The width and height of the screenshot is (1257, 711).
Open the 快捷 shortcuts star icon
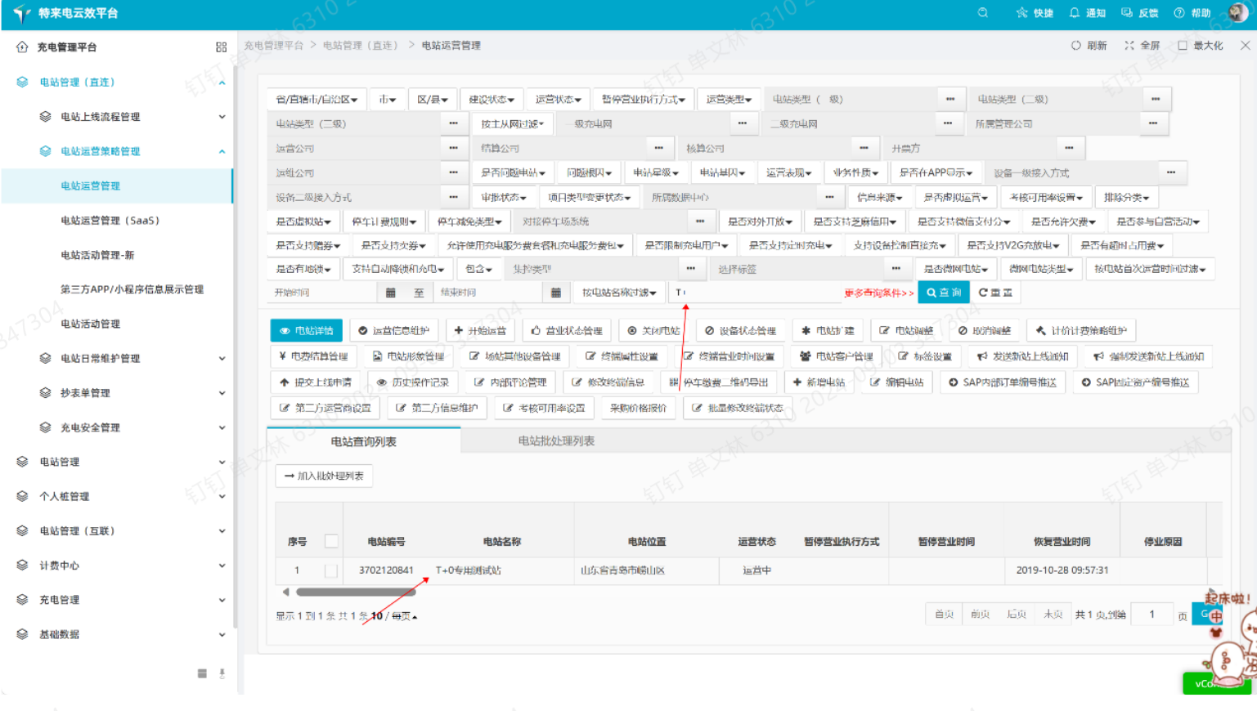pos(1021,13)
